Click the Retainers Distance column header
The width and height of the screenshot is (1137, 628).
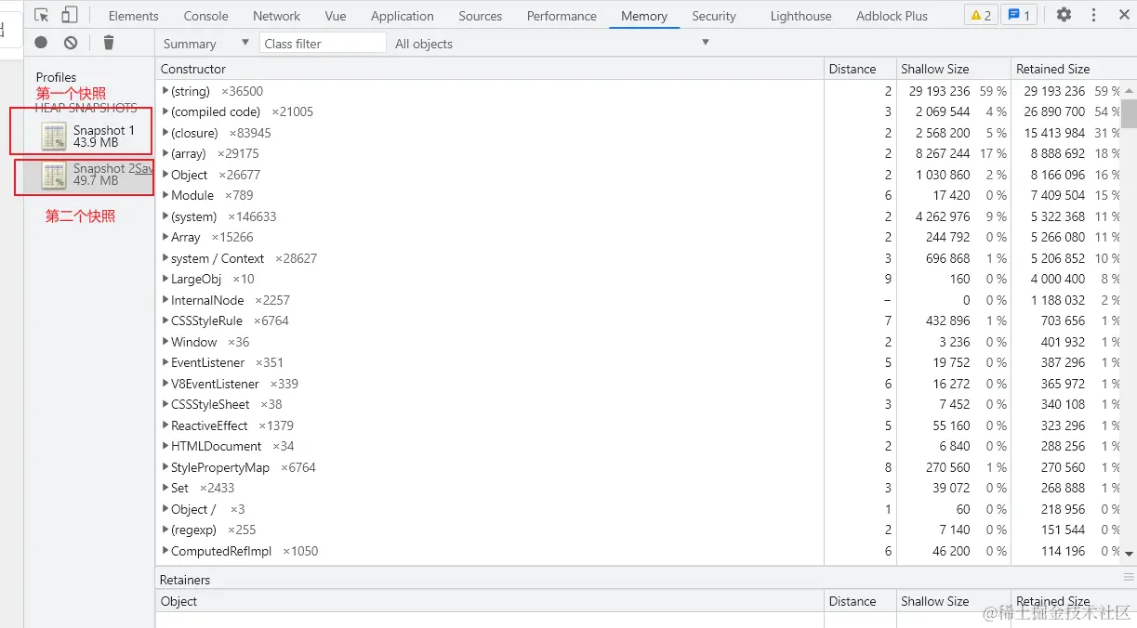point(859,601)
